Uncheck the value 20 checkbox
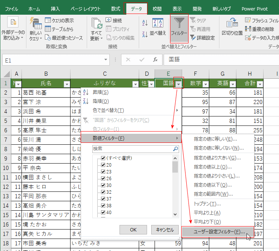Image resolution: width=279 pixels, height=251 pixels. pyautogui.click(x=103, y=165)
